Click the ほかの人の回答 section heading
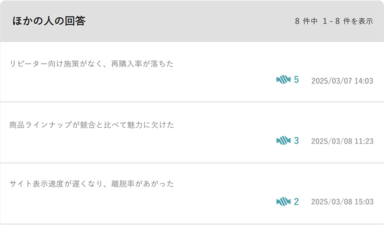 tap(49, 21)
